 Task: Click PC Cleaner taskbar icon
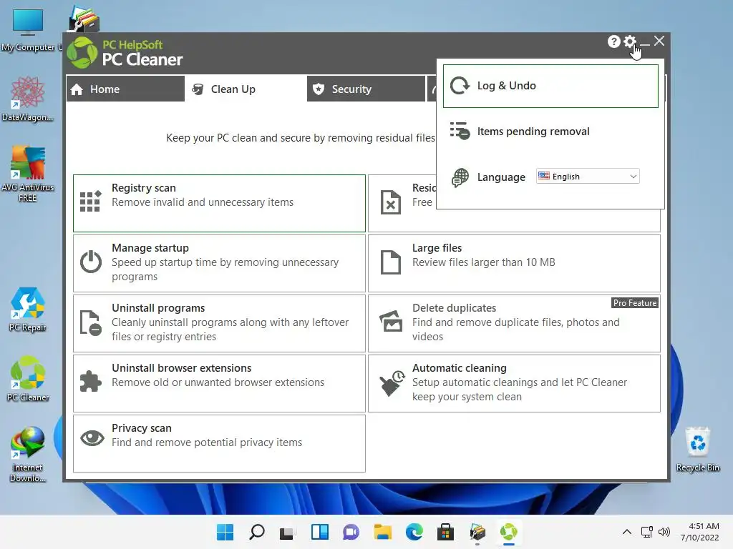pyautogui.click(x=509, y=532)
